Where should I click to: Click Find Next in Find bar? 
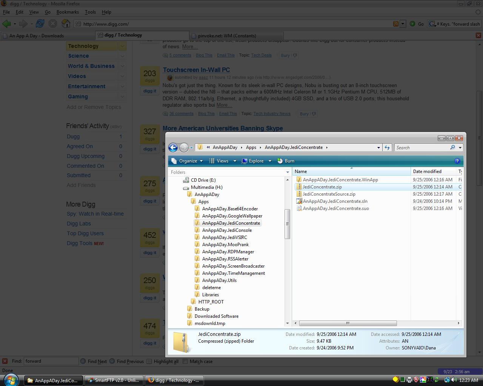click(94, 361)
